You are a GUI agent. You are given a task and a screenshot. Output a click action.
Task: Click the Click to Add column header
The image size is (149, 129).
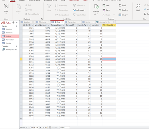click(x=109, y=25)
